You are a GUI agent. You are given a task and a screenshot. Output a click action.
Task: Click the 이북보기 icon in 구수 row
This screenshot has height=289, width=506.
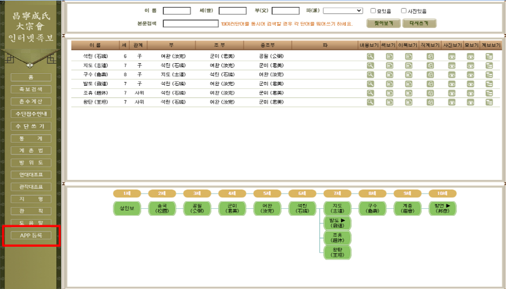coord(409,74)
